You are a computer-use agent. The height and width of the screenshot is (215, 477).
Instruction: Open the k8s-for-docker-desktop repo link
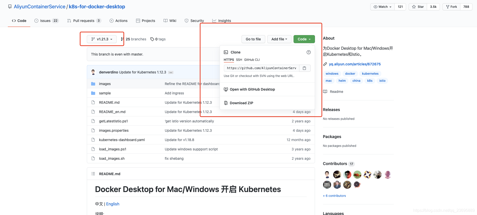pos(97,7)
